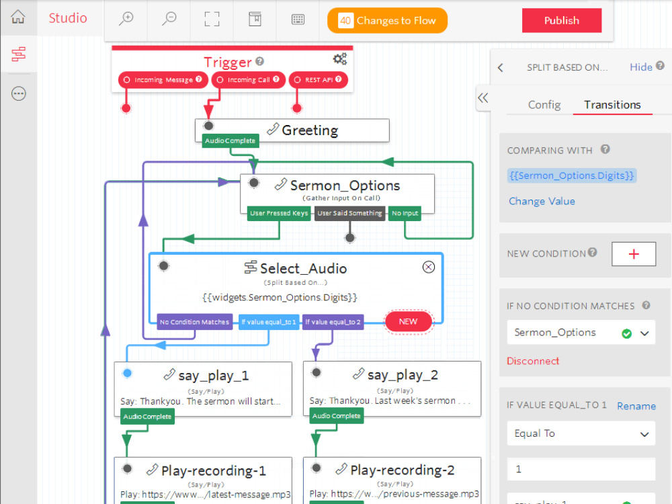Open Trigger settings gears icon
The height and width of the screenshot is (504, 672).
pos(340,58)
